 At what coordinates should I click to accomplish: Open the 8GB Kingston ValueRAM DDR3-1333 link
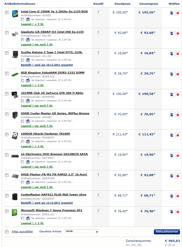(x=53, y=73)
